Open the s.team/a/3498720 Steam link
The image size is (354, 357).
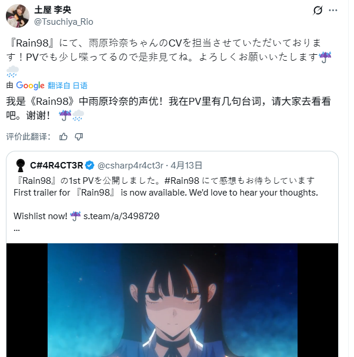121,216
